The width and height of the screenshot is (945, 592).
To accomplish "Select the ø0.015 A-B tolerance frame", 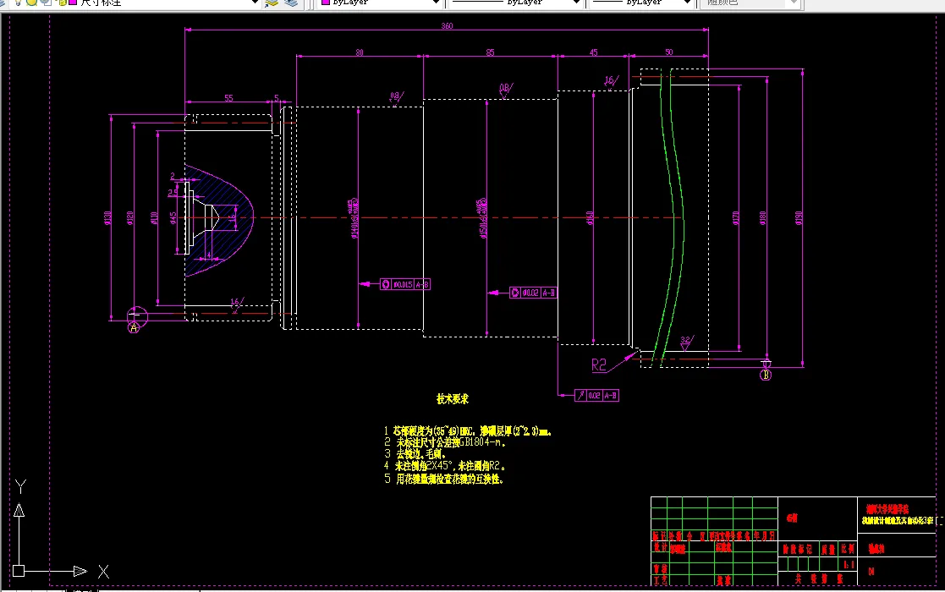I will (405, 284).
